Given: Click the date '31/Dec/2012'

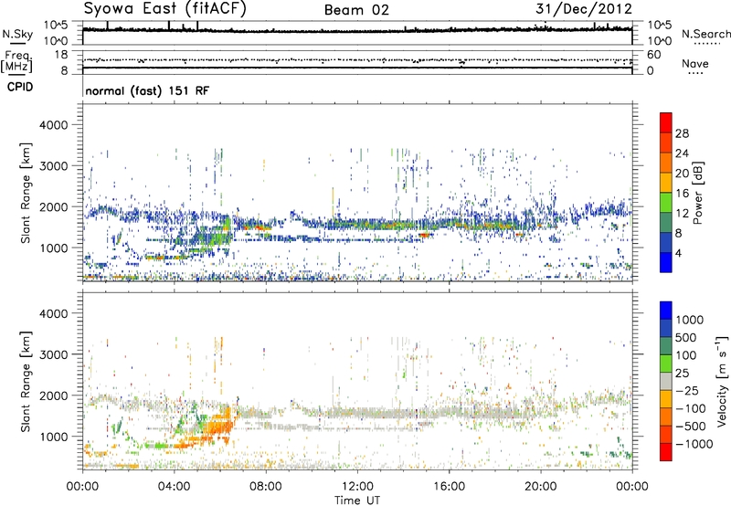Looking at the screenshot, I should point(583,8).
